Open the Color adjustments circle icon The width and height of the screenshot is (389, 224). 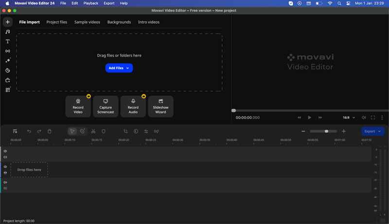tap(136, 131)
